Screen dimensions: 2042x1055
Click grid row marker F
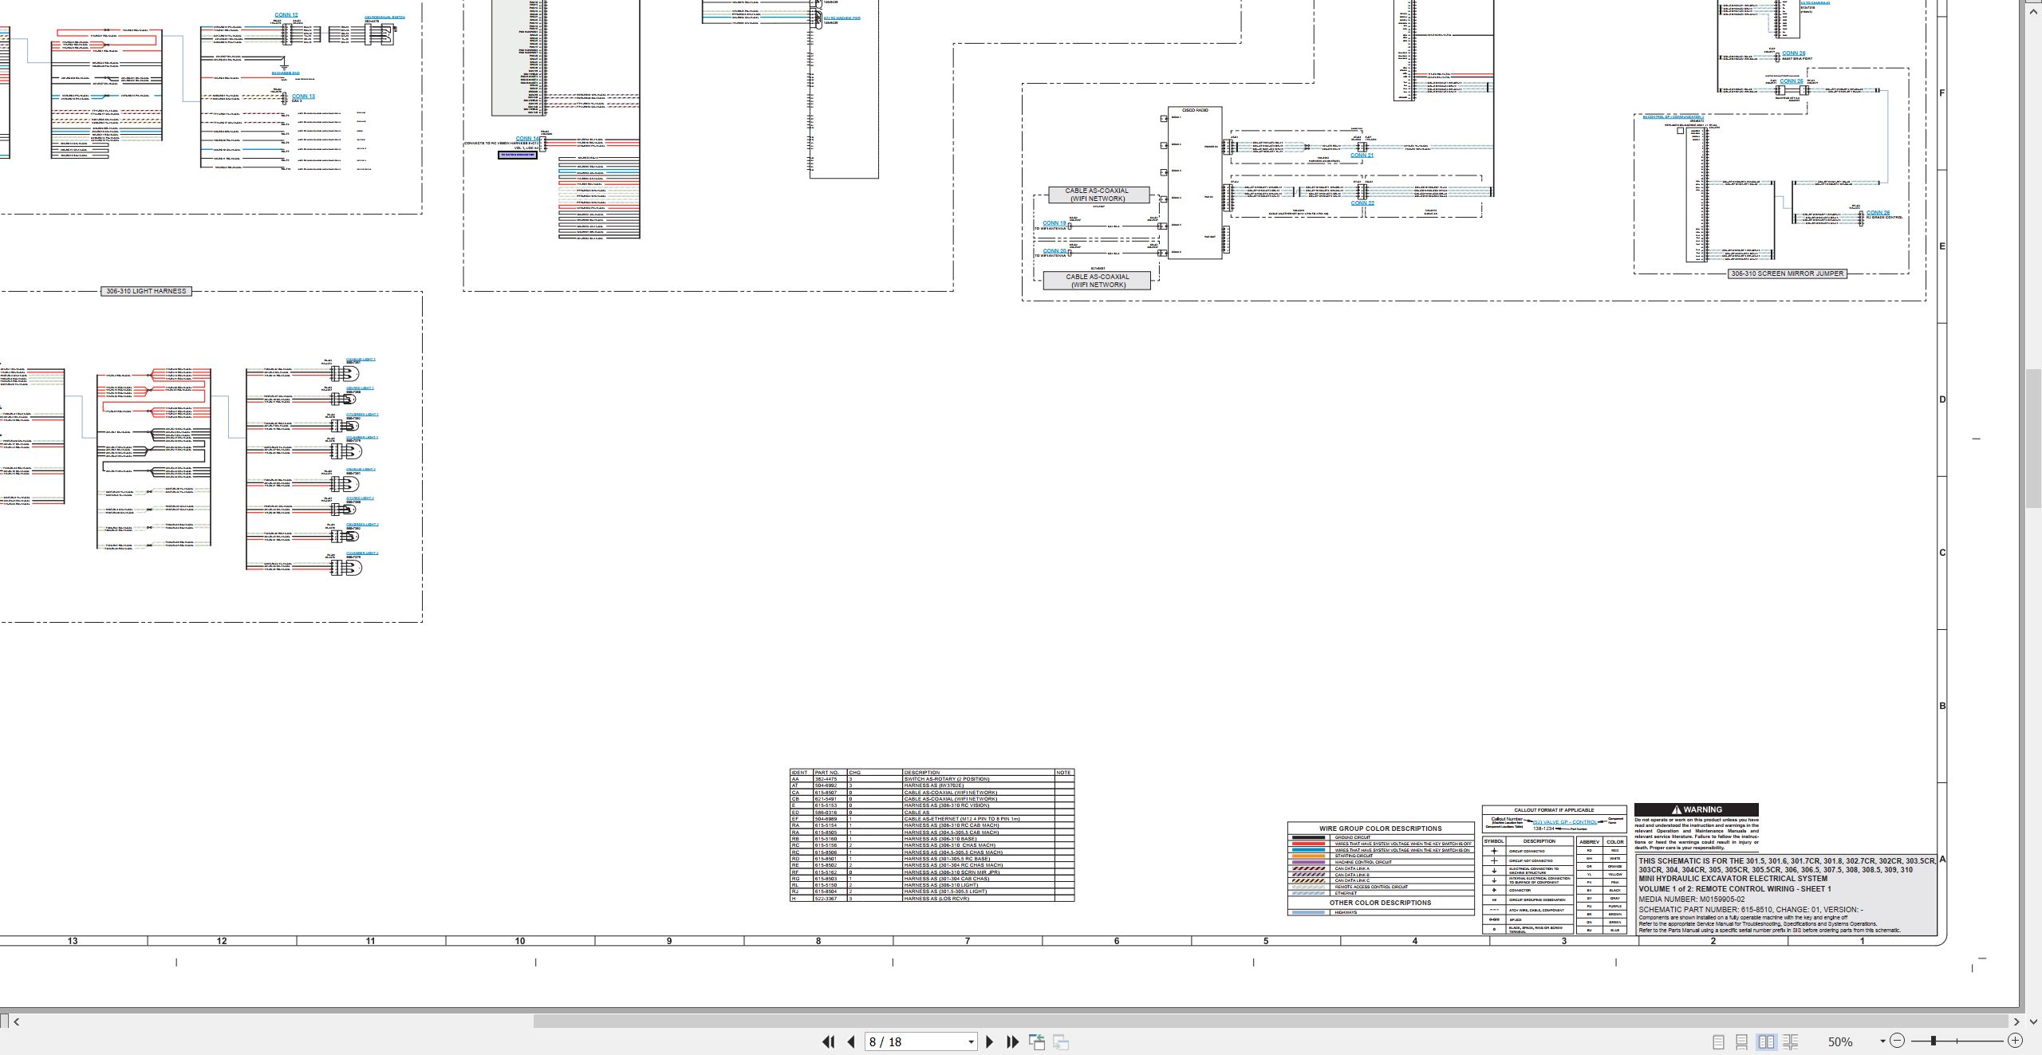tap(1942, 93)
